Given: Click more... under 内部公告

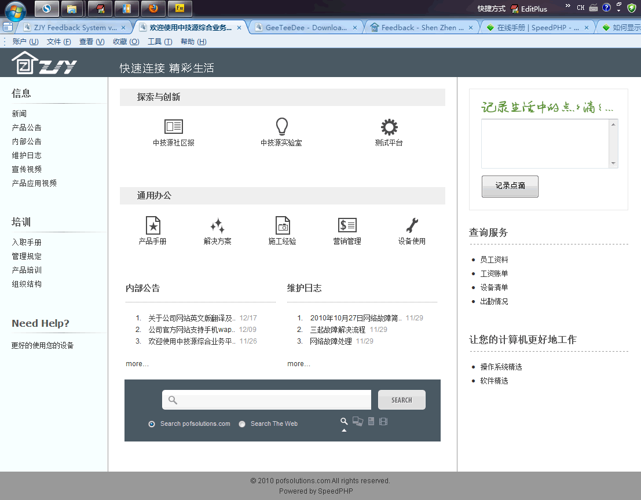Looking at the screenshot, I should click(137, 364).
